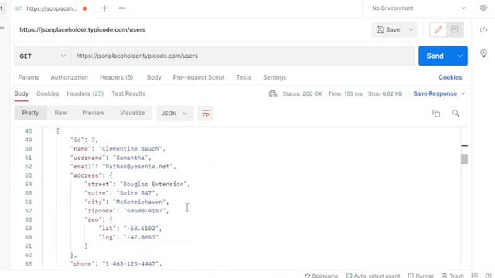
Task: Click the Time: 155 ms value
Action: click(x=345, y=94)
